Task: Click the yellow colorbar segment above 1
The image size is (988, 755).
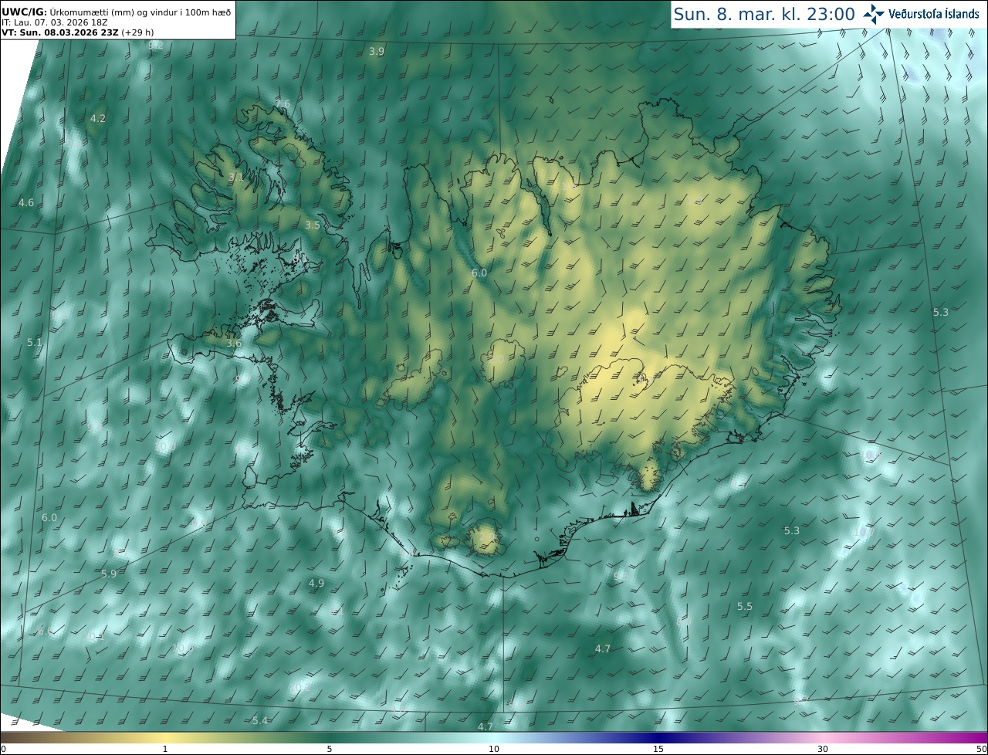Action: [165, 736]
